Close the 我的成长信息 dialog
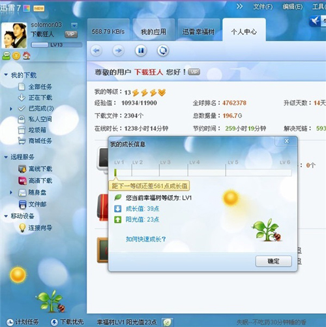 pos(287,141)
